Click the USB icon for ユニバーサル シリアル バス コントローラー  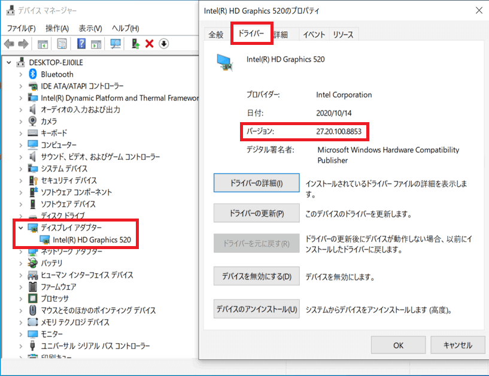pos(32,345)
